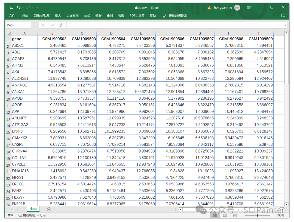Viewport: 294px width, 222px height.
Task: Click the ALDH3B1 gene cell
Action: point(24,78)
